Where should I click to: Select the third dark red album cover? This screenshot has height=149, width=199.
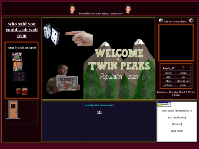(19, 77)
